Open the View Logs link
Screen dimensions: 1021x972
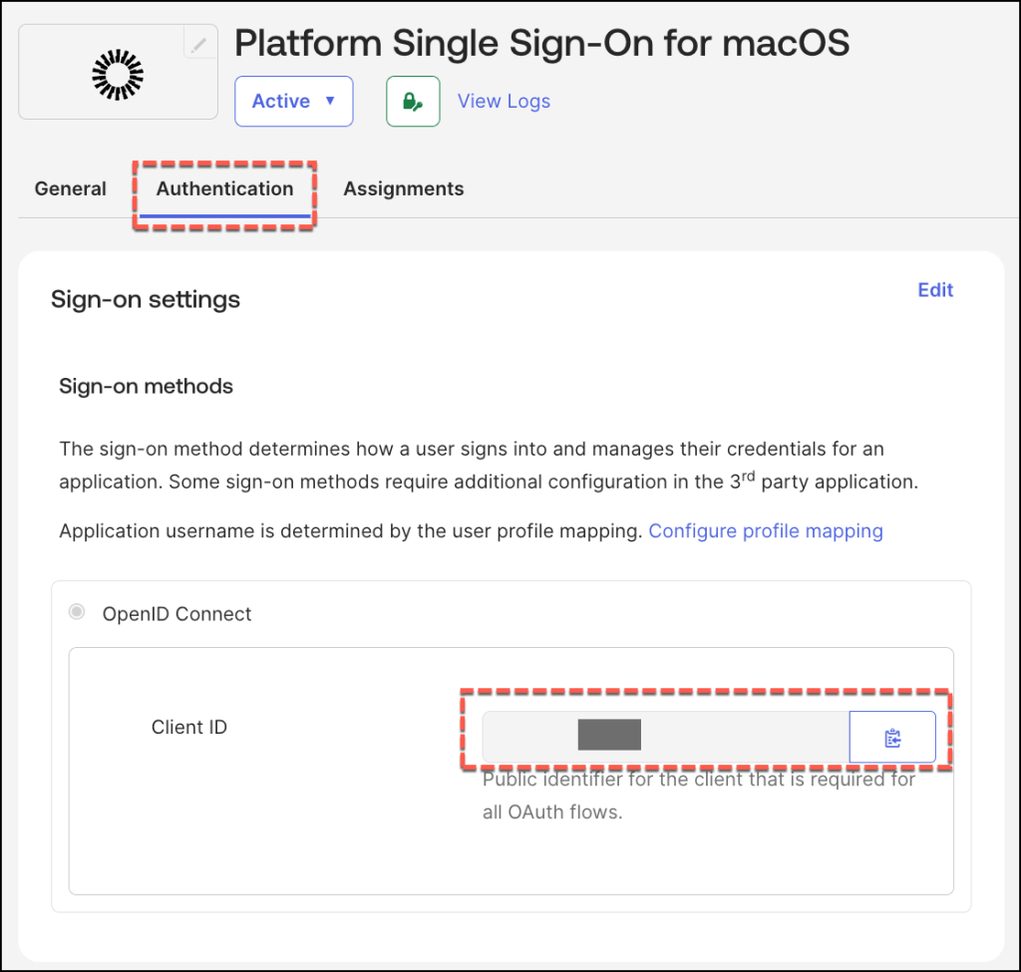[504, 101]
